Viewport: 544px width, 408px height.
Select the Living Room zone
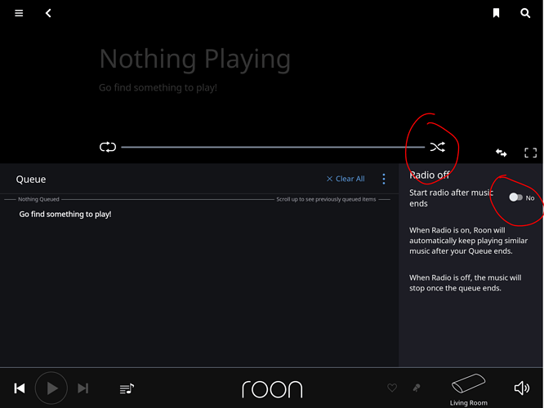tap(468, 389)
